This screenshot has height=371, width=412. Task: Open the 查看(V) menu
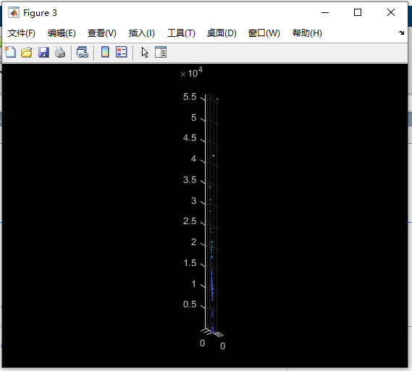[x=102, y=33]
